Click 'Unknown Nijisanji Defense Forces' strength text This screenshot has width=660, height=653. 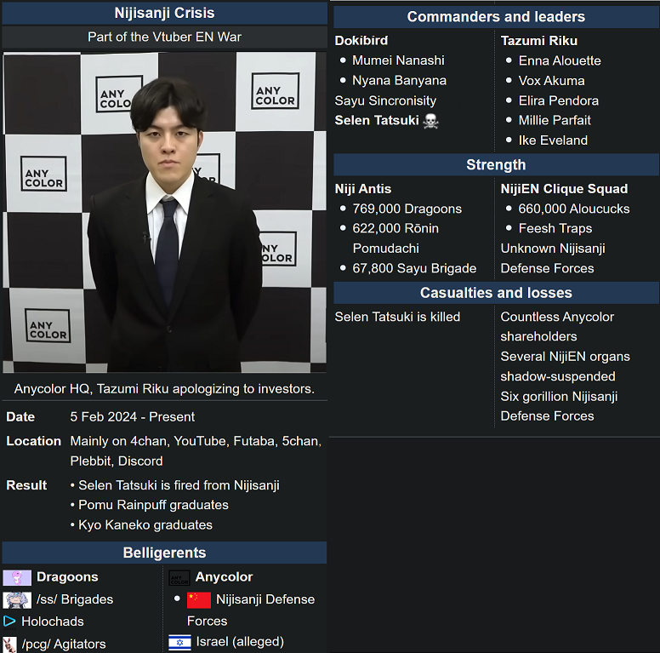tap(553, 258)
